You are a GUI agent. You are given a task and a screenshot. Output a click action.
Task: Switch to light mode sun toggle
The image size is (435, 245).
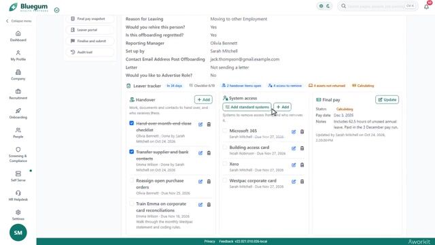[321, 6]
